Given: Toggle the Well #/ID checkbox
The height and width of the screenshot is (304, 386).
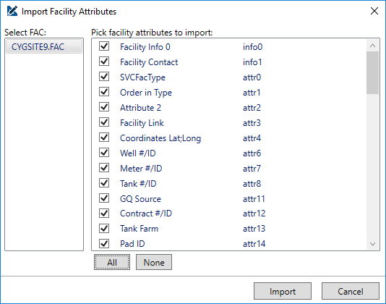Looking at the screenshot, I should 104,153.
